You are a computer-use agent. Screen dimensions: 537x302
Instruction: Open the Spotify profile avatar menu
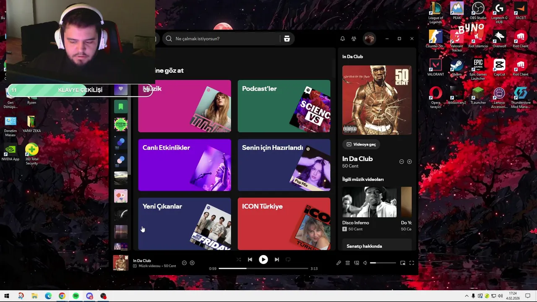coord(369,39)
